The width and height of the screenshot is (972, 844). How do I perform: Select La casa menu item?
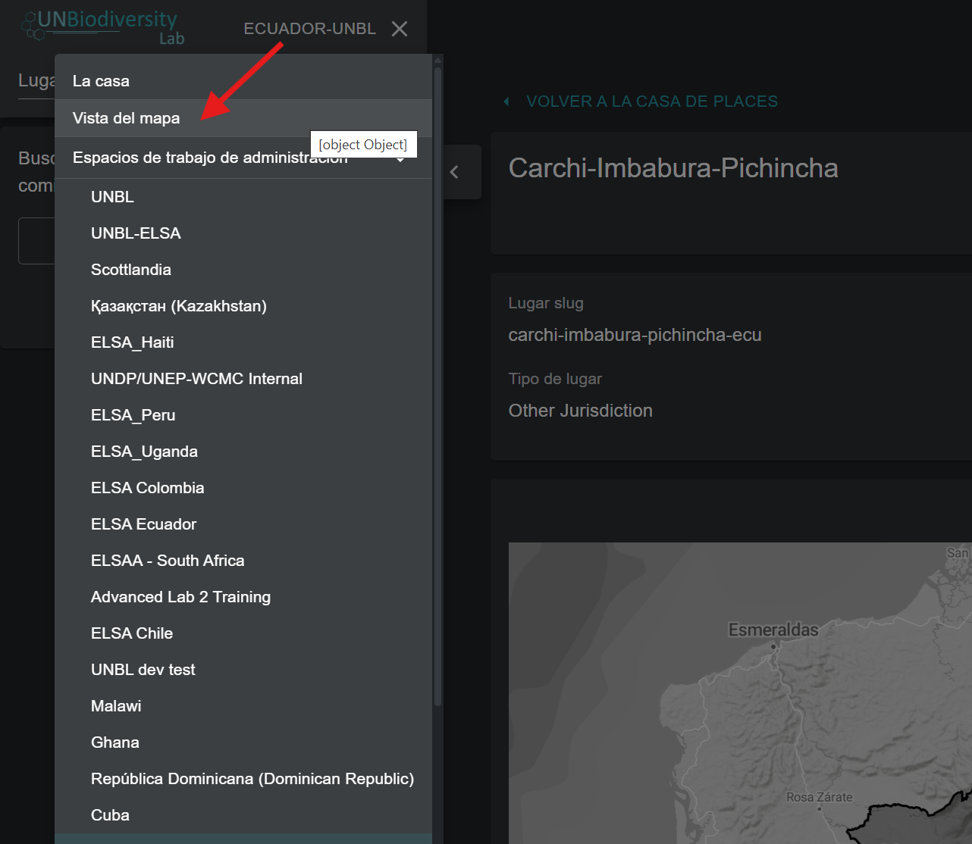click(101, 81)
